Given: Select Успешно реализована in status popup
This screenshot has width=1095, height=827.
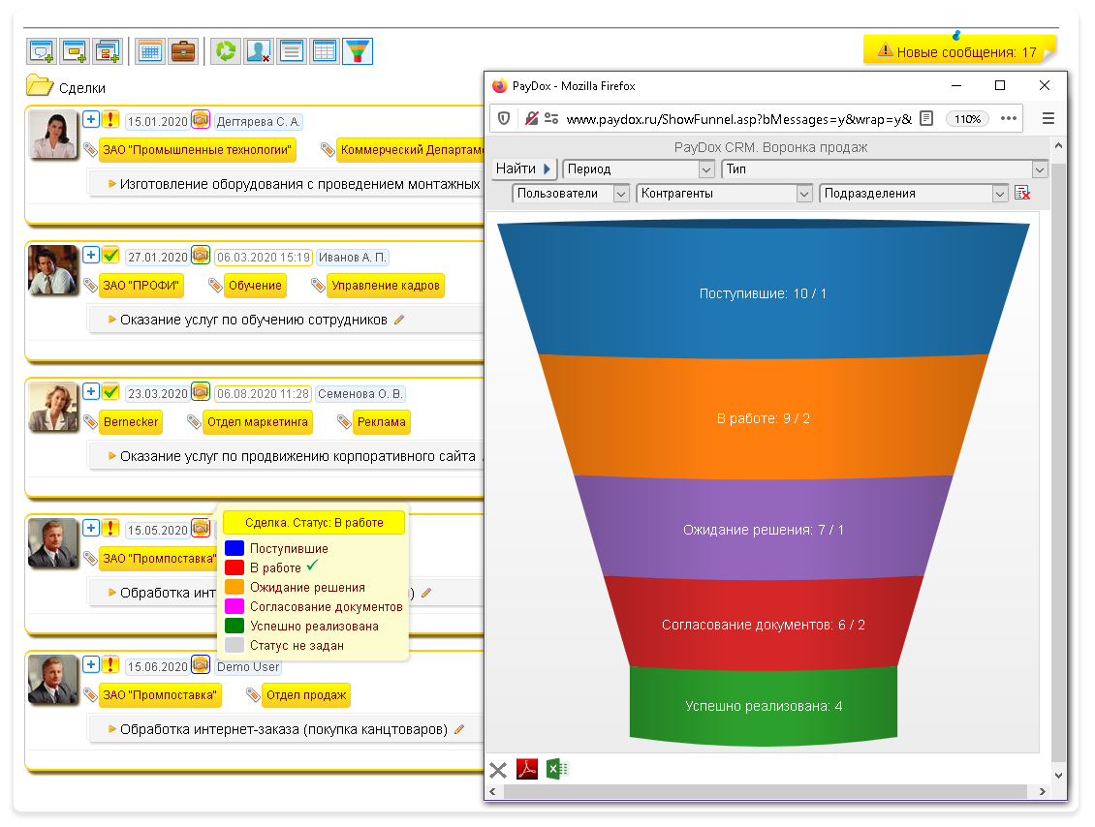Looking at the screenshot, I should pos(314,627).
